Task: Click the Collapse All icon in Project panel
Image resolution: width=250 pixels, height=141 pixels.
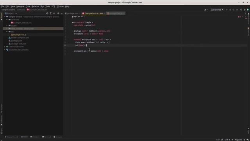Action: pos(54,13)
